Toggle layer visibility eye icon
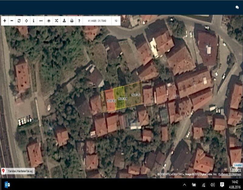 click(49, 21)
